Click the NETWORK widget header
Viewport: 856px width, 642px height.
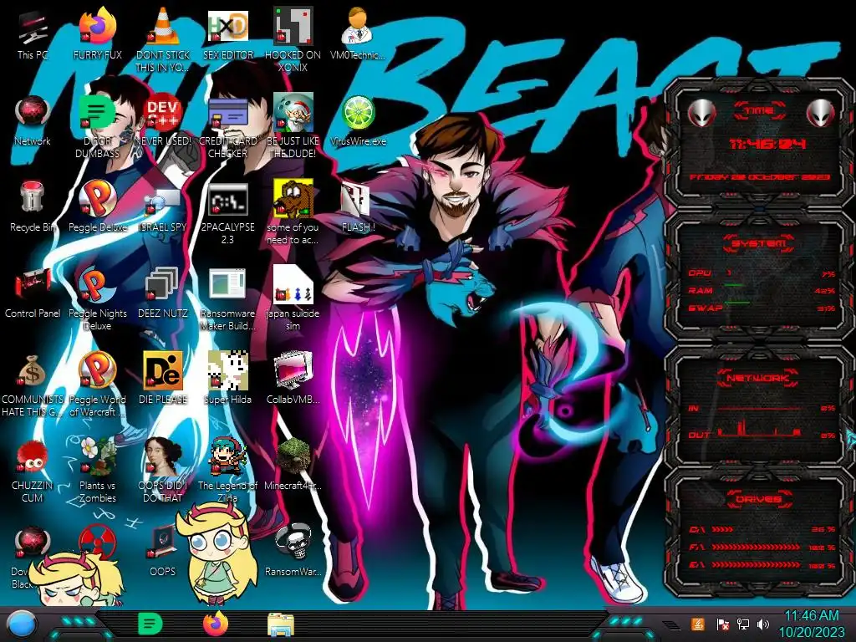[759, 378]
